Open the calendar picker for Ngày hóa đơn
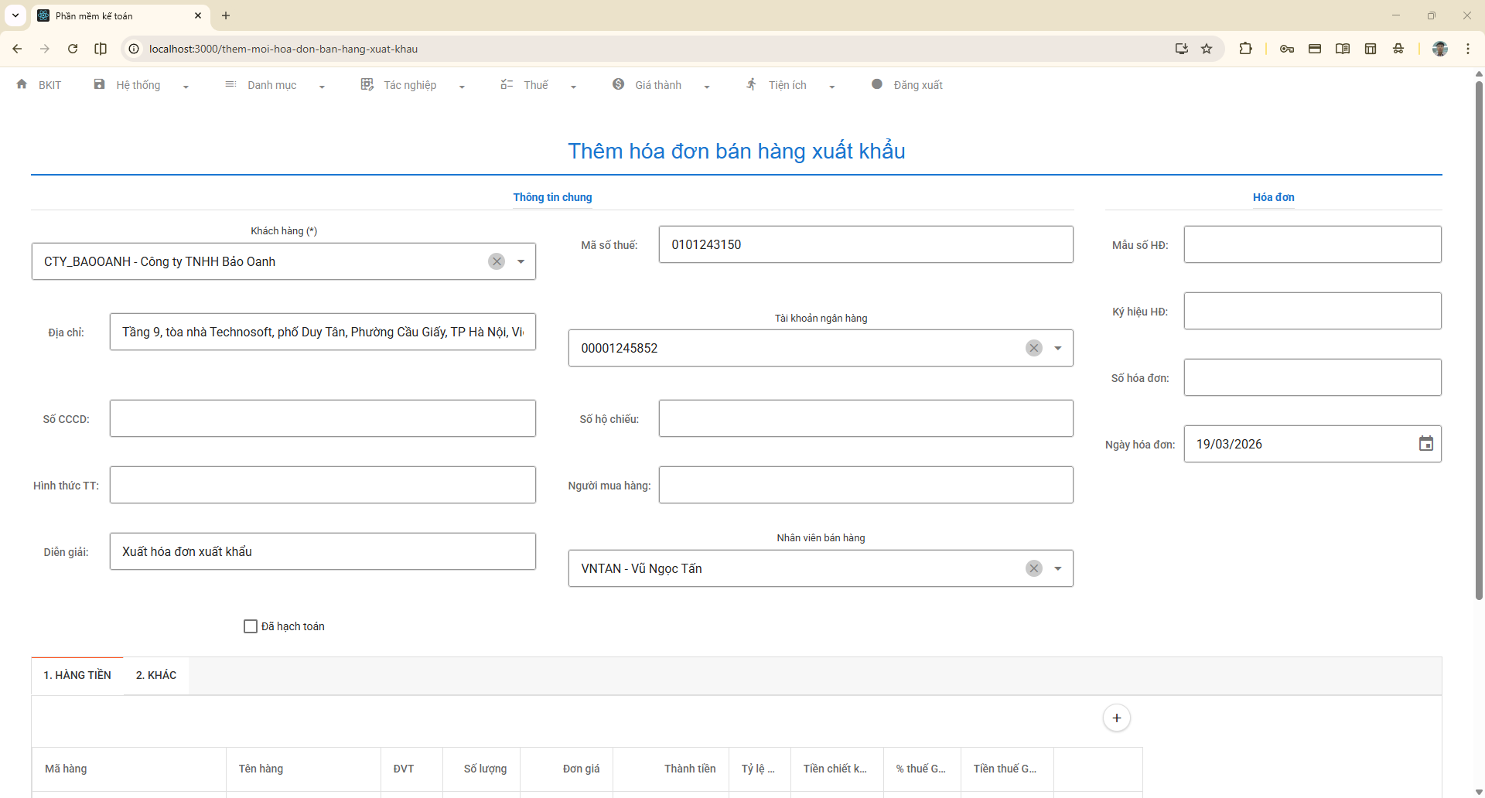The height and width of the screenshot is (798, 1485). point(1425,444)
